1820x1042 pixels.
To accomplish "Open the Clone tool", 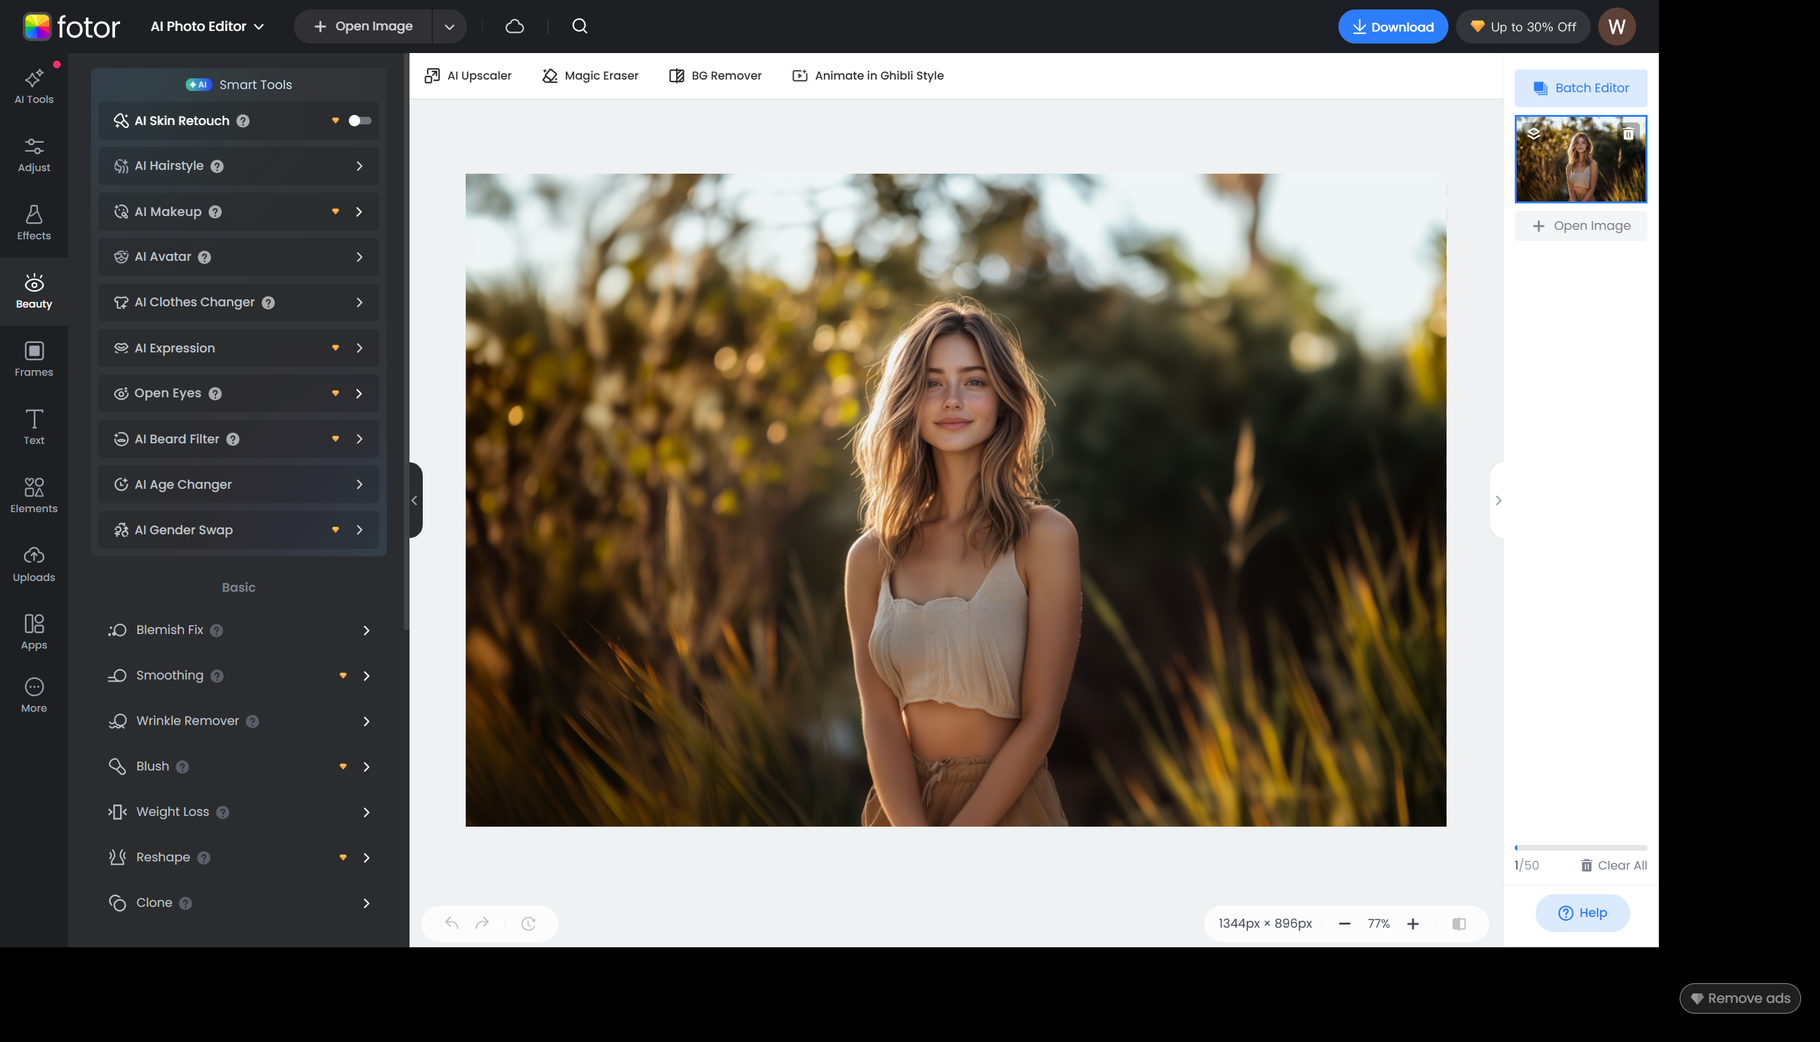I will coord(238,903).
